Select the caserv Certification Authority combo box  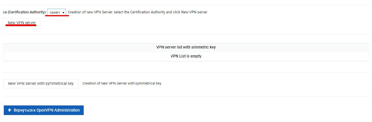pos(57,12)
